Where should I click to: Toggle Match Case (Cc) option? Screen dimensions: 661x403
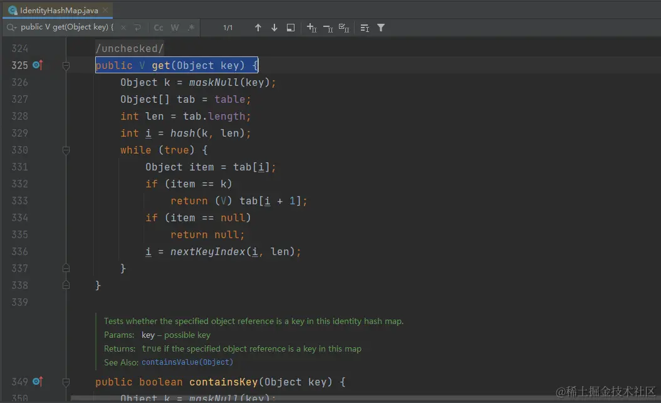tap(159, 28)
